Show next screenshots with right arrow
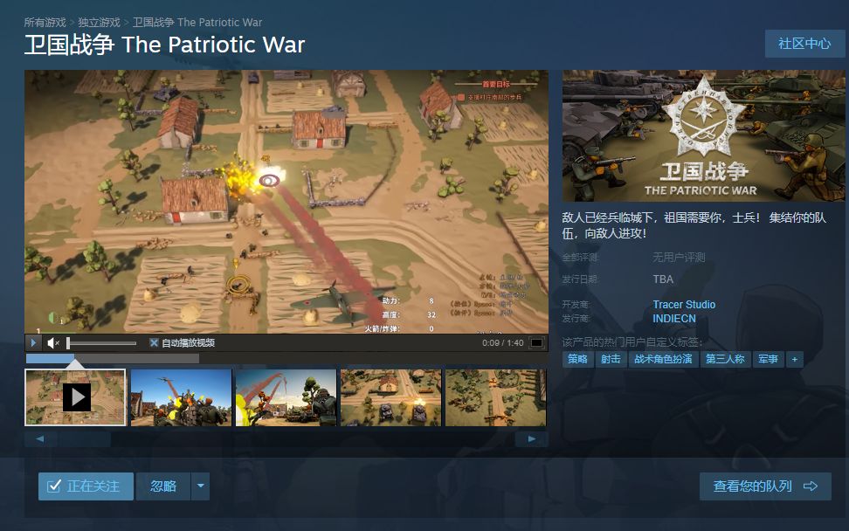The width and height of the screenshot is (849, 531). (x=532, y=439)
